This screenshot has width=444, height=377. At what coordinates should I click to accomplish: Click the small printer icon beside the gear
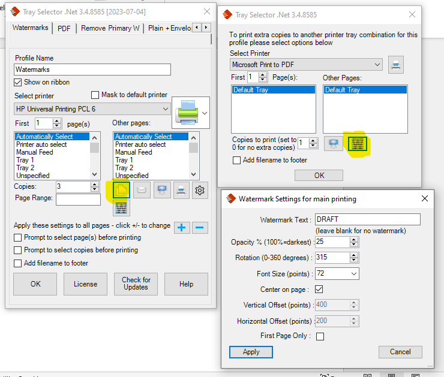click(181, 191)
